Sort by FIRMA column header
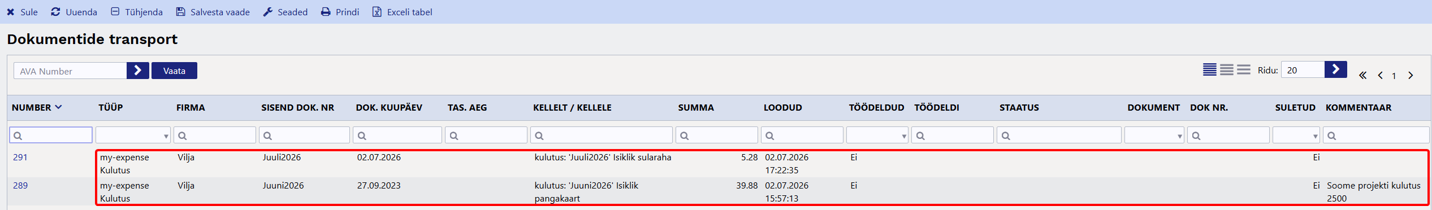Image resolution: width=1432 pixels, height=210 pixels. point(191,107)
